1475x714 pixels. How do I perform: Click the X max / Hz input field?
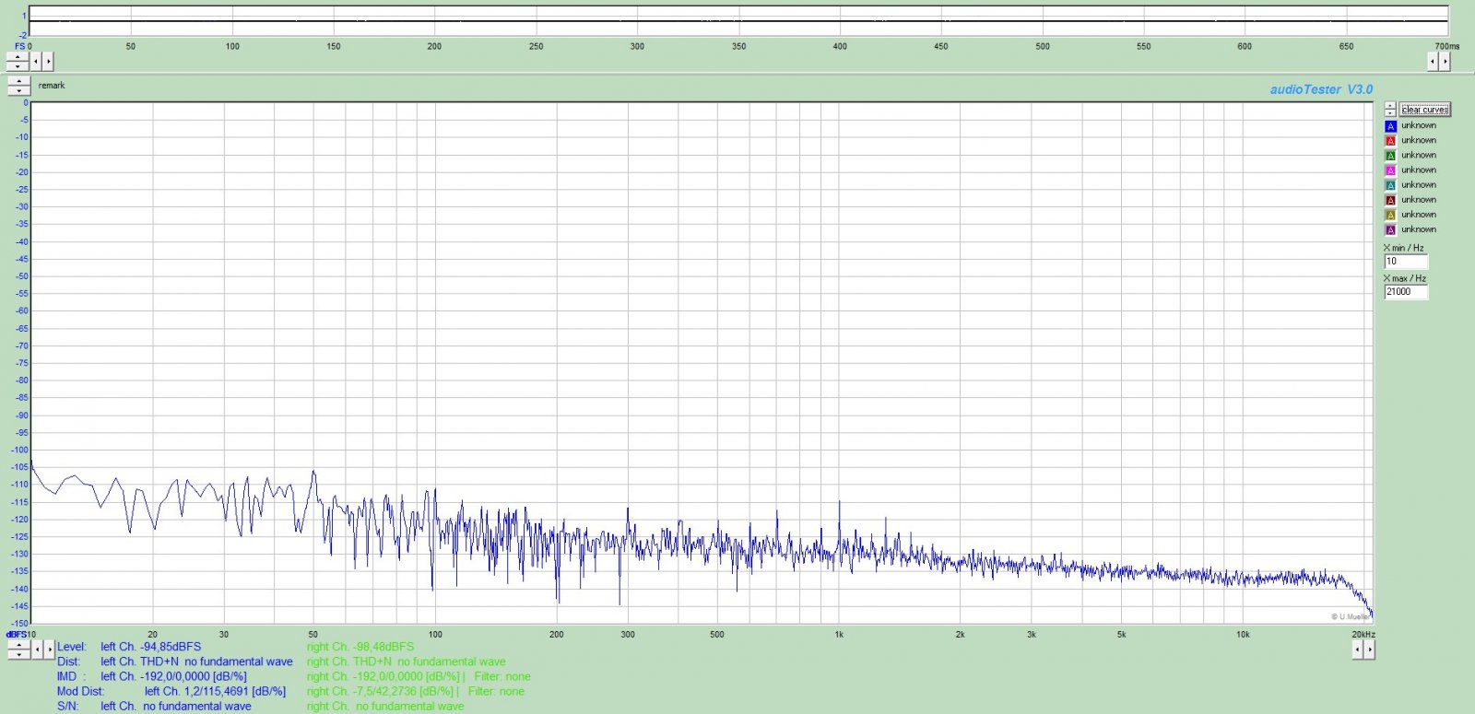click(1406, 292)
